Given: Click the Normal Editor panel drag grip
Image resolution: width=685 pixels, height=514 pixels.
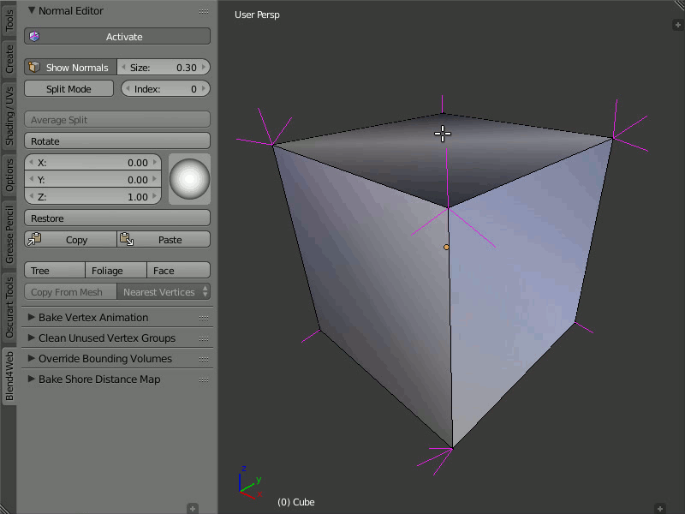Looking at the screenshot, I should 204,11.
